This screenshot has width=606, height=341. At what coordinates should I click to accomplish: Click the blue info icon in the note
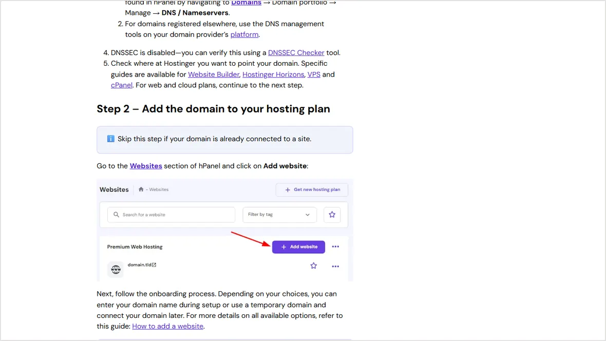point(111,139)
